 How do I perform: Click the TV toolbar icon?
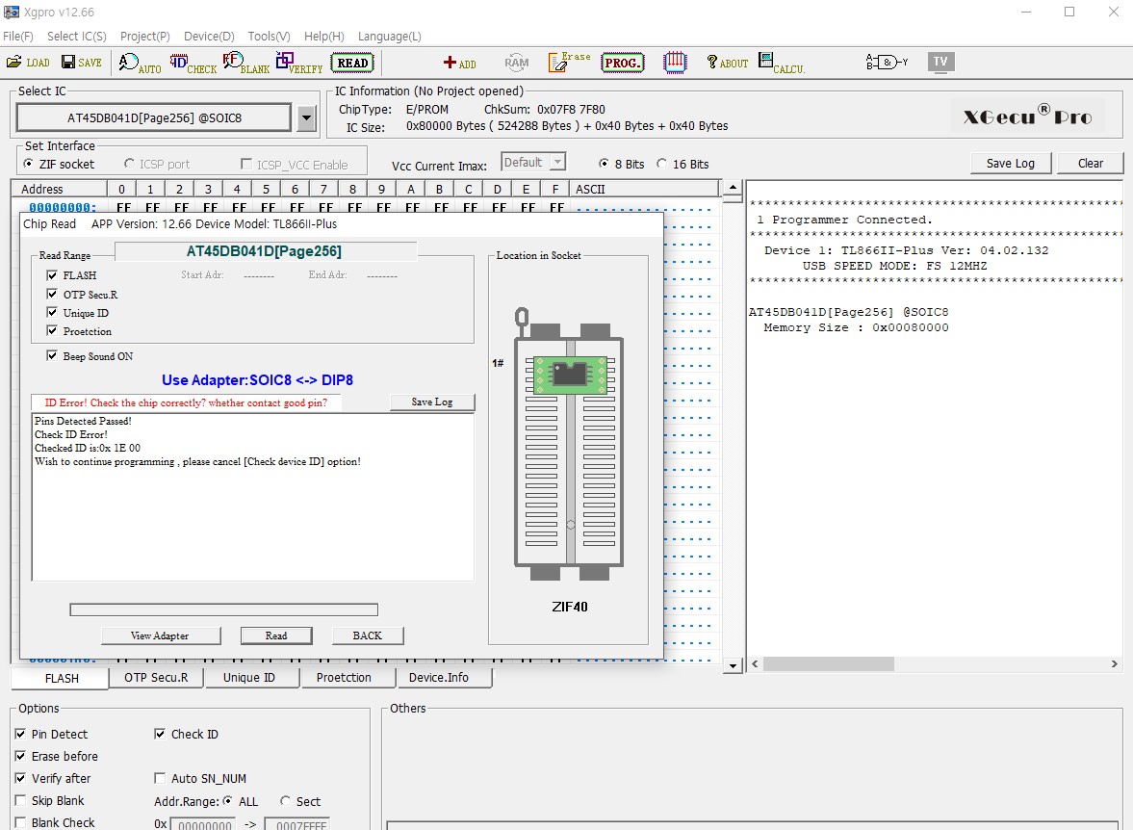coord(940,62)
